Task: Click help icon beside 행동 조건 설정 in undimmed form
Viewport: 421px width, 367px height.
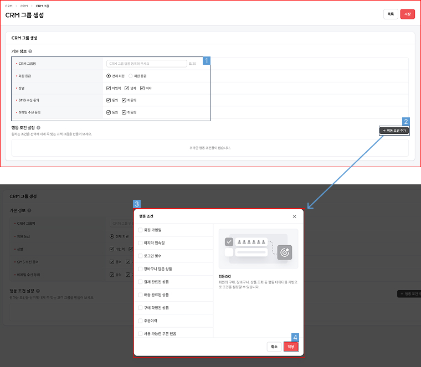Action: pos(38,128)
